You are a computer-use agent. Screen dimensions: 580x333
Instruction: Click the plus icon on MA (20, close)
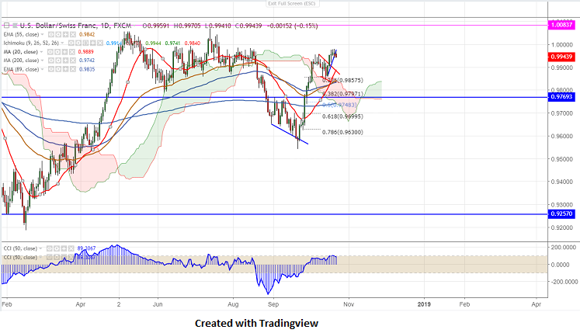pyautogui.click(x=64, y=52)
